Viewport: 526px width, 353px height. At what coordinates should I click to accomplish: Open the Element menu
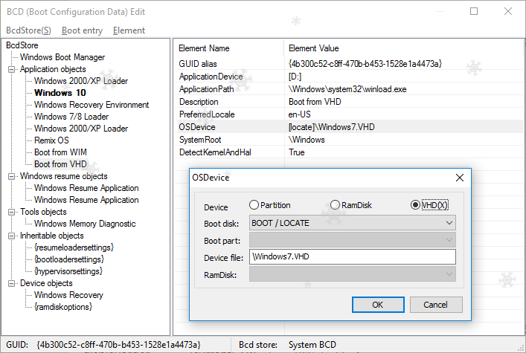129,30
